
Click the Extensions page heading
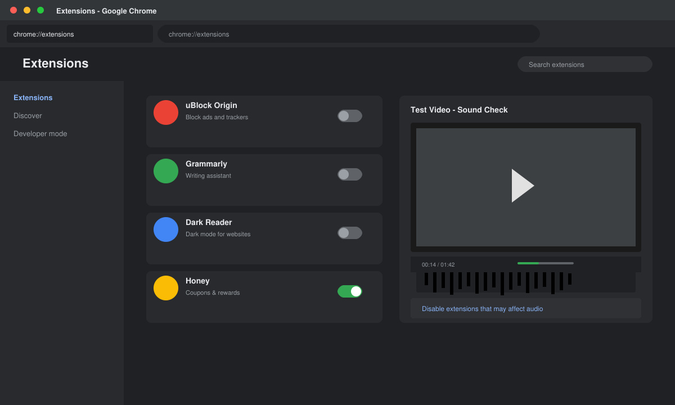point(56,64)
